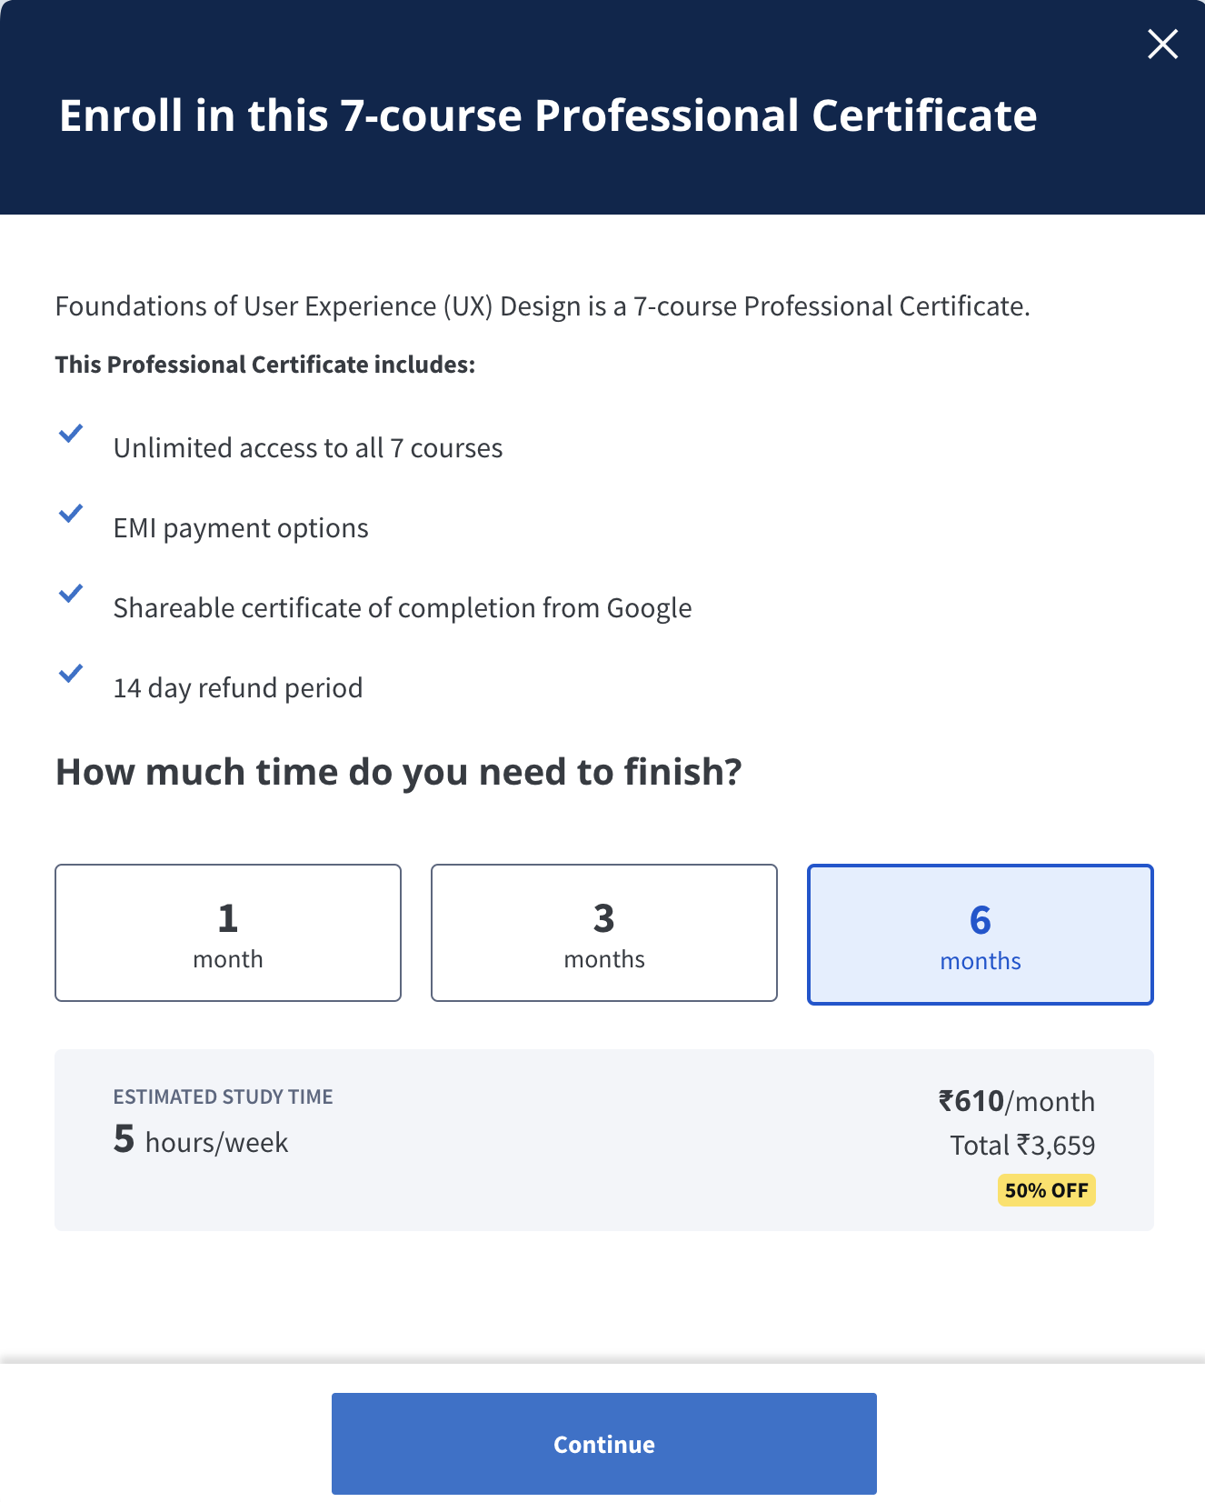Click the Continue button
The width and height of the screenshot is (1205, 1502).
point(604,1444)
